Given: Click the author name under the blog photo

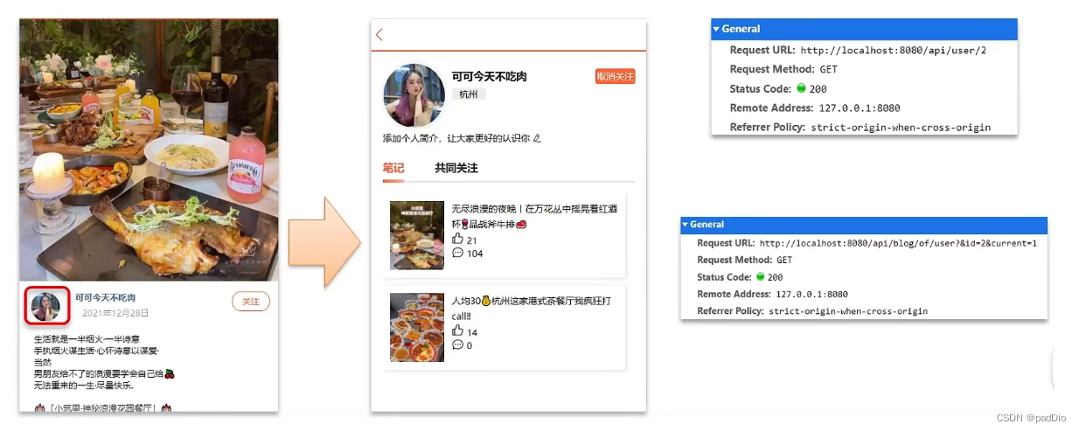Looking at the screenshot, I should [x=105, y=298].
